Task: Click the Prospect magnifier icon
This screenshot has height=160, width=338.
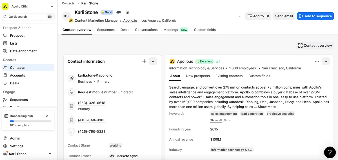Action: coord(5,36)
